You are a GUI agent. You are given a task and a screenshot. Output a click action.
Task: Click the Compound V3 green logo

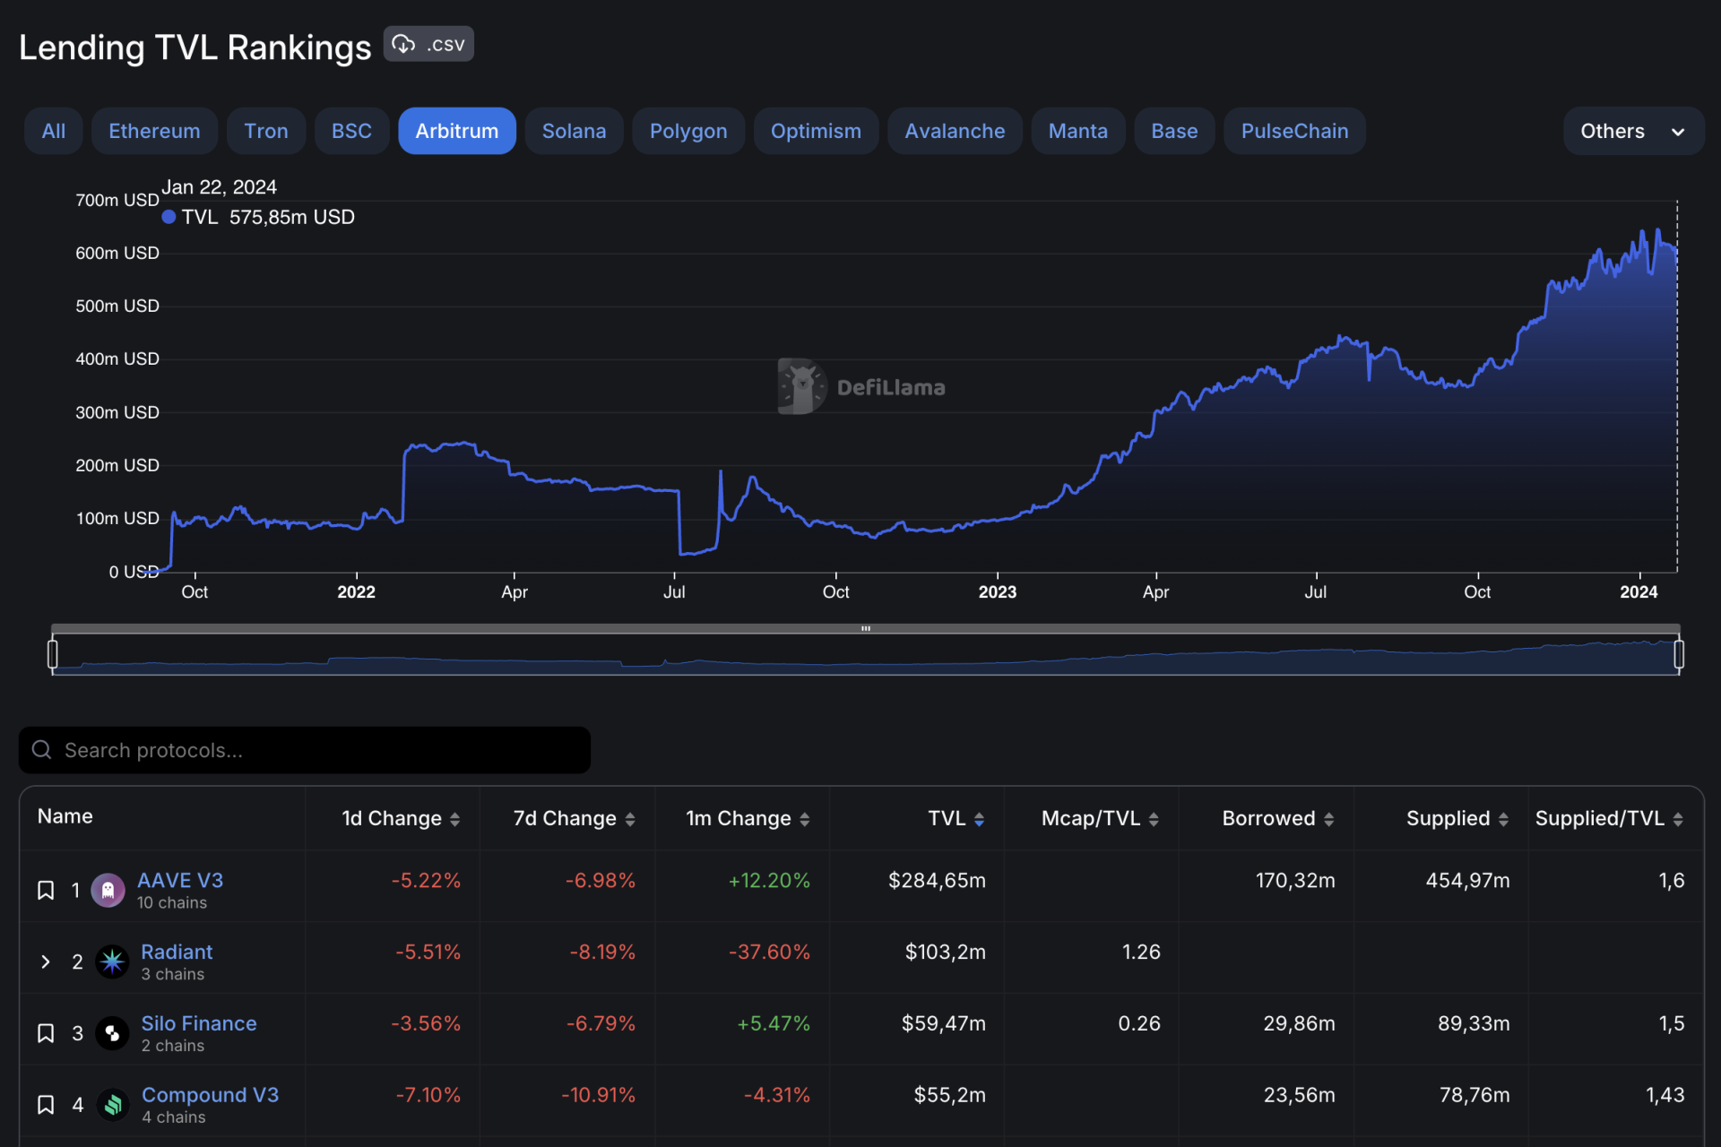click(113, 1105)
